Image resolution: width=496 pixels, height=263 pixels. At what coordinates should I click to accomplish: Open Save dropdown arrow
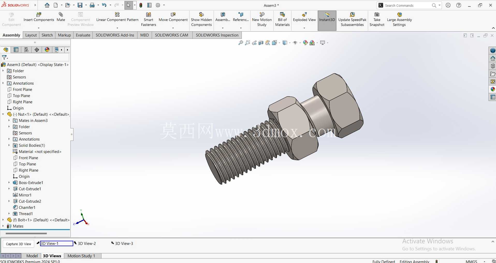pos(85,5)
